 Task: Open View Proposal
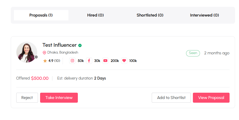pos(211,98)
